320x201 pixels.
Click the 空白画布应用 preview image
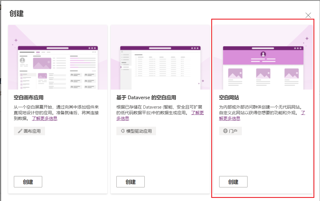click(58, 57)
